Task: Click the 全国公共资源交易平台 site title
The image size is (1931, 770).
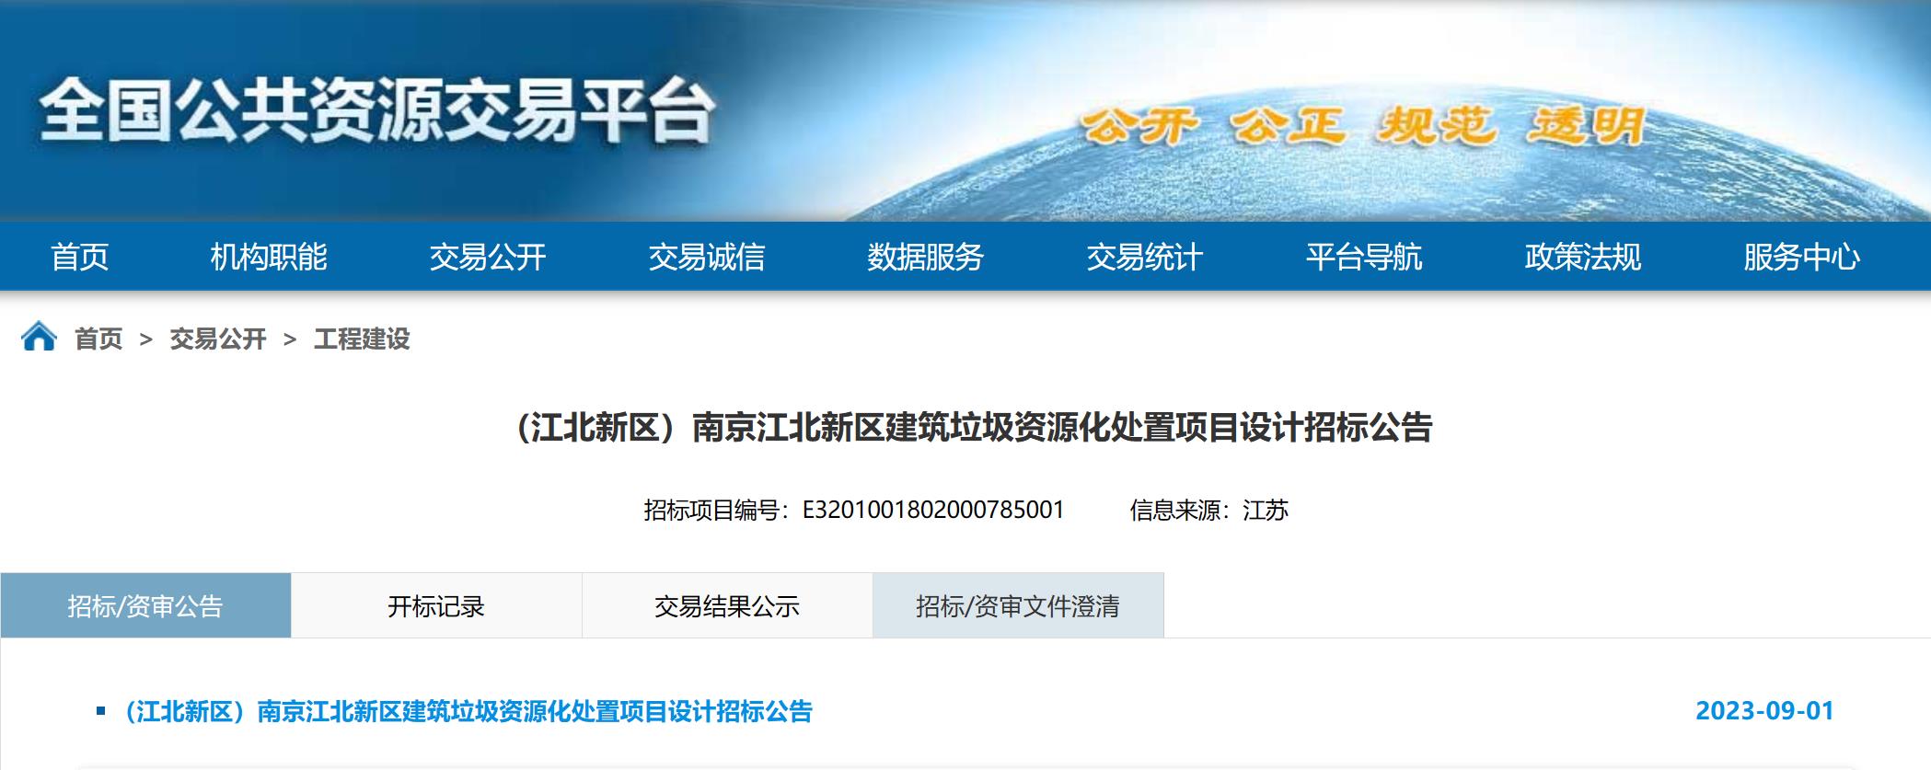Action: point(376,110)
